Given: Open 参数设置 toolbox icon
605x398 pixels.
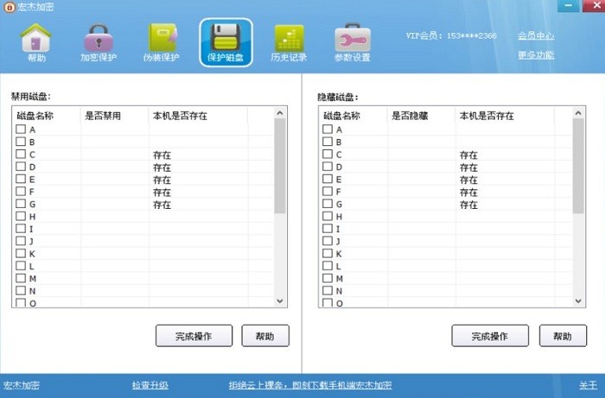Looking at the screenshot, I should (353, 42).
